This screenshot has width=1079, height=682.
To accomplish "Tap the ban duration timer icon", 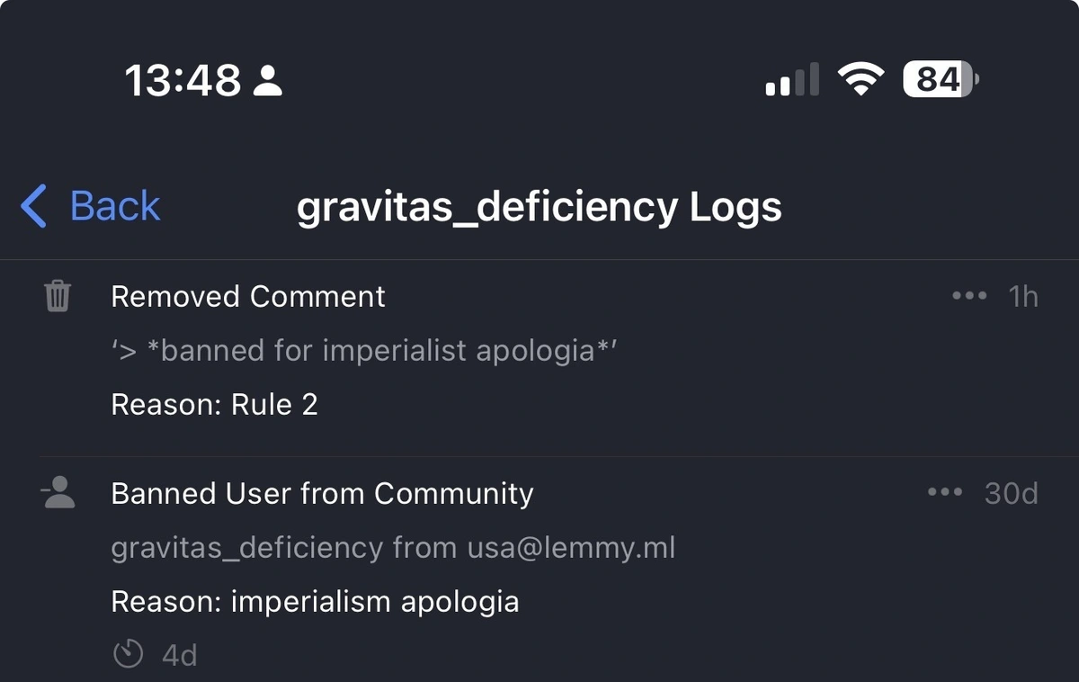I will tap(128, 654).
